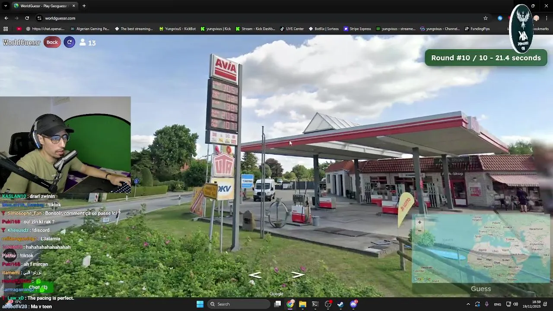Click the streamer webcam overlay
The image size is (553, 311).
[x=65, y=144]
